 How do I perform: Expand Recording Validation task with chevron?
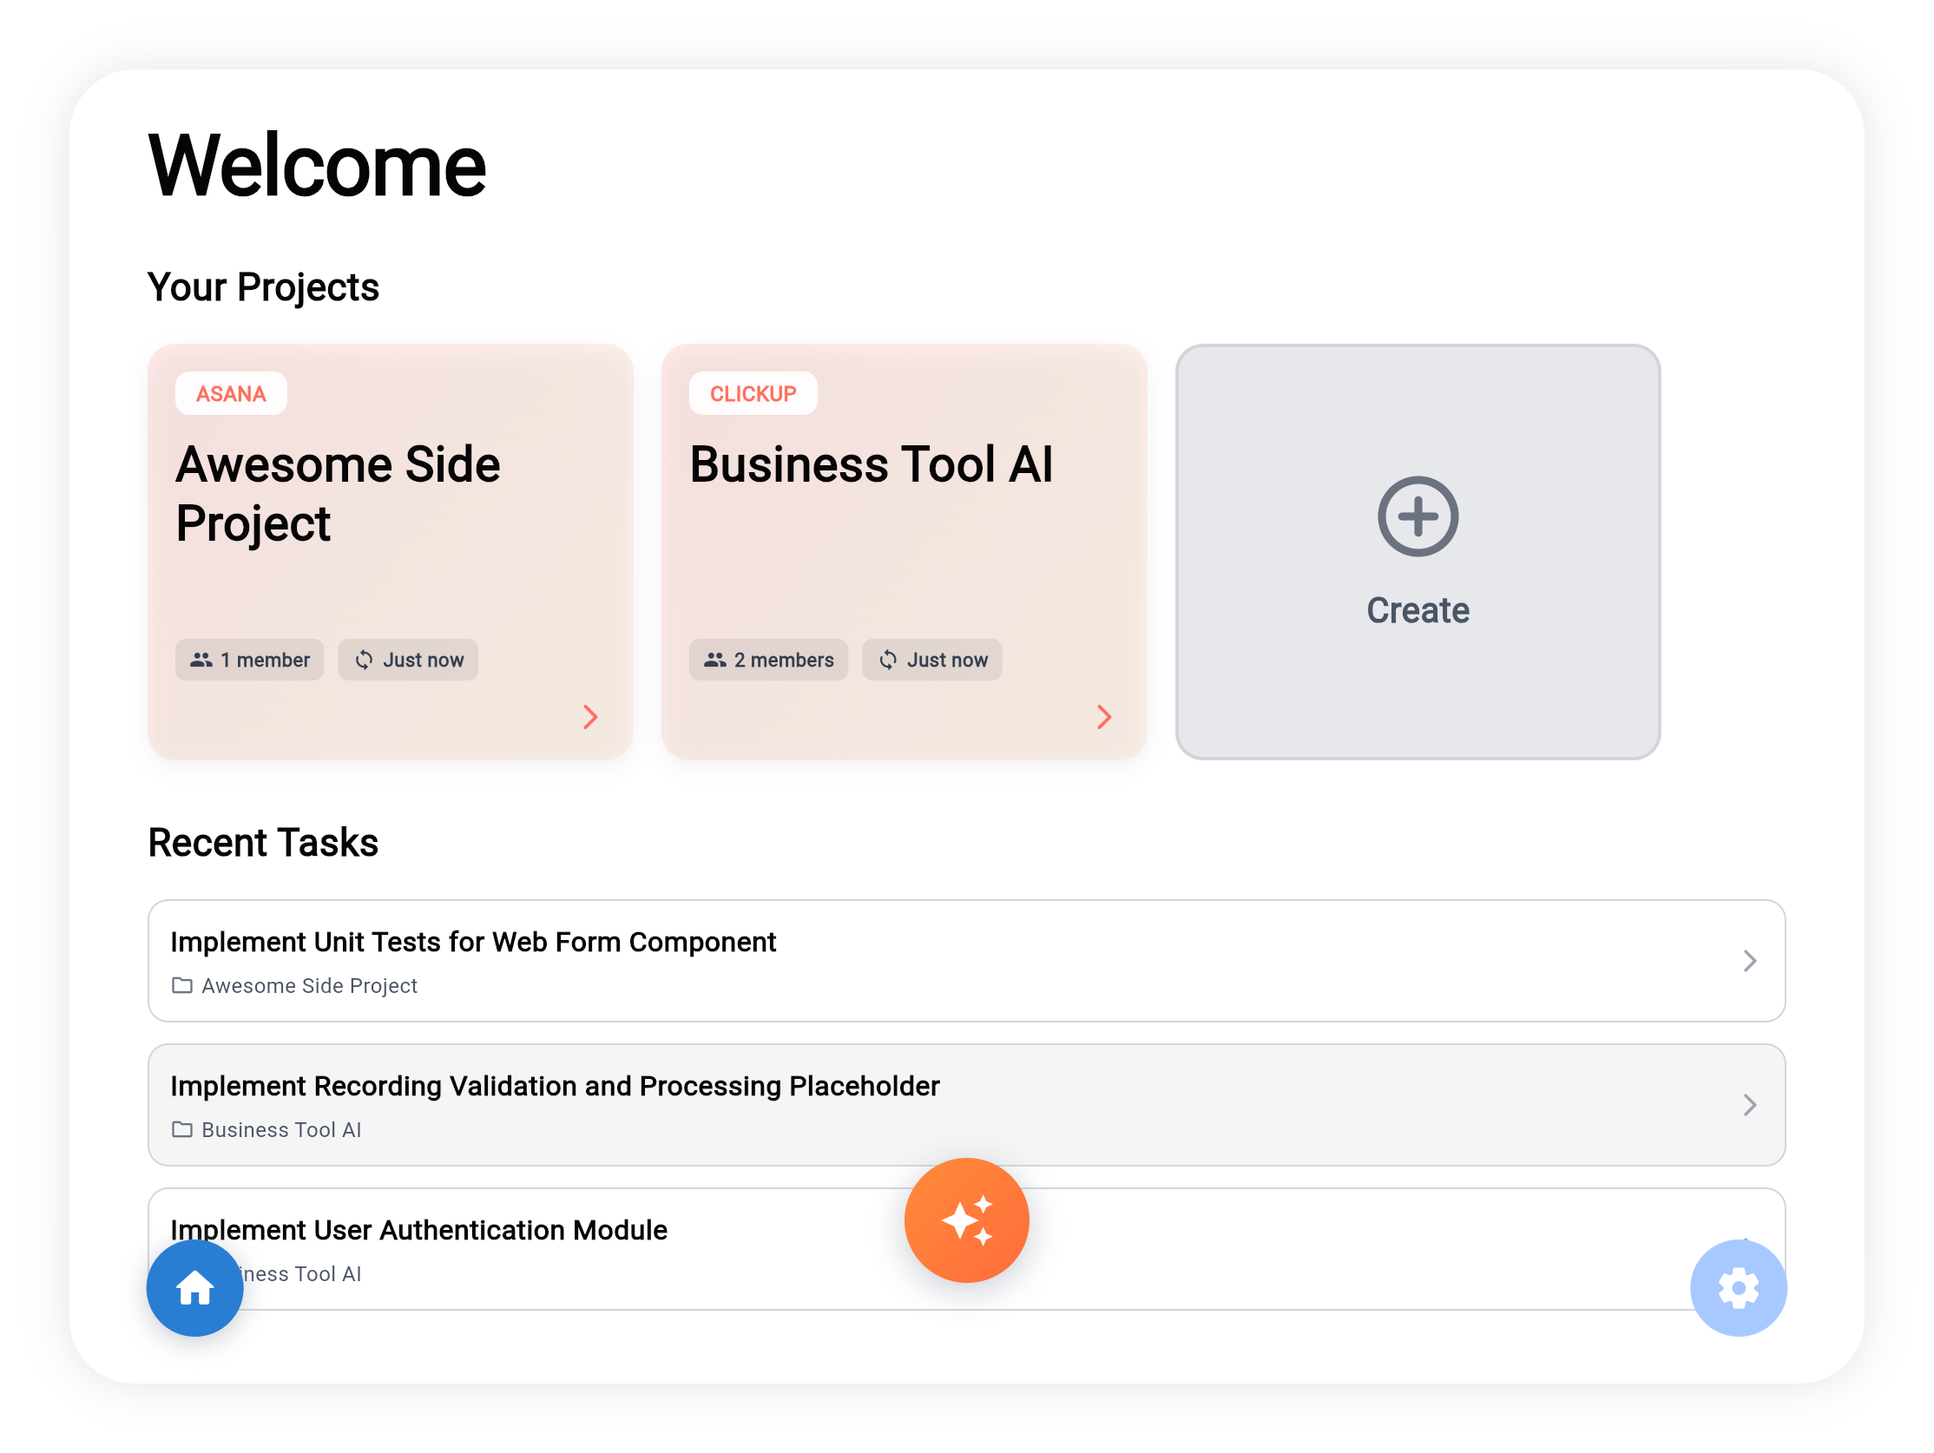pos(1748,1105)
